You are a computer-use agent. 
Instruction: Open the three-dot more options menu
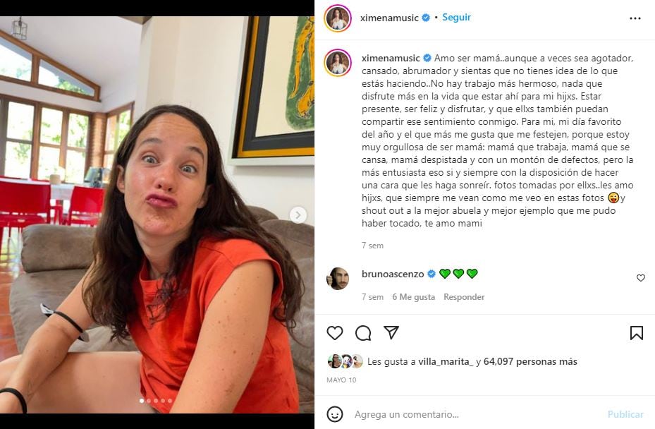[635, 18]
